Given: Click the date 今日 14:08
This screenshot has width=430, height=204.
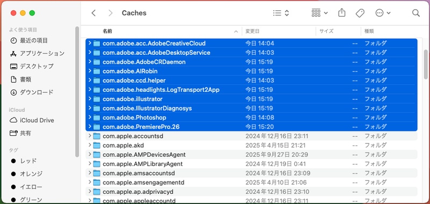Looking at the screenshot, I should 260,118.
